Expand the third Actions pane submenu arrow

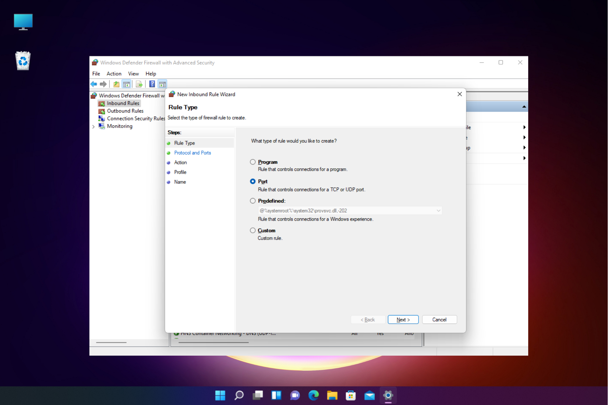pyautogui.click(x=524, y=147)
